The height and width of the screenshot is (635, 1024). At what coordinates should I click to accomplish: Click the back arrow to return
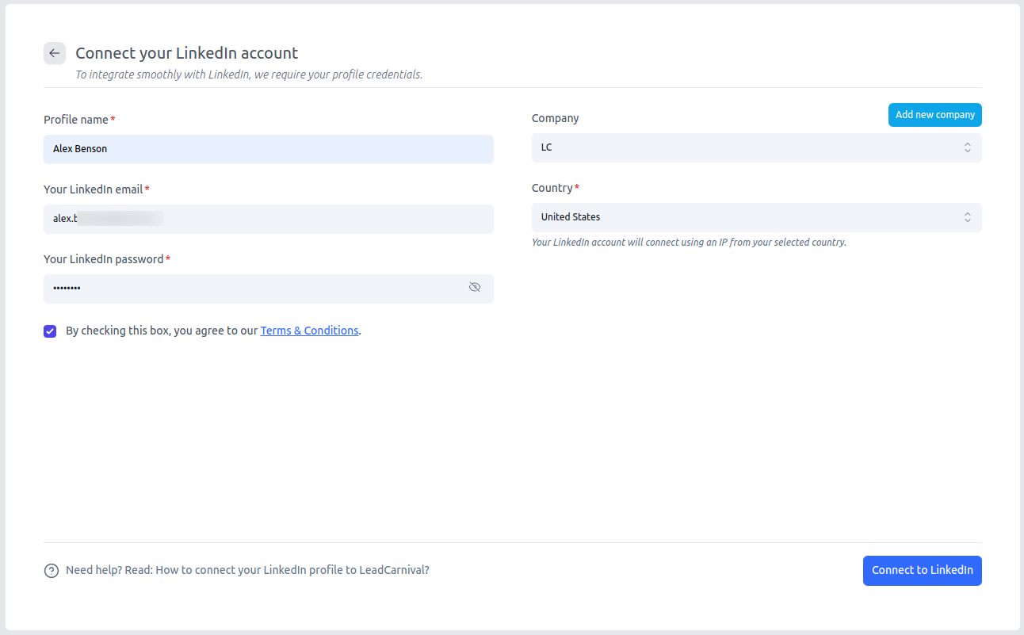(x=54, y=53)
